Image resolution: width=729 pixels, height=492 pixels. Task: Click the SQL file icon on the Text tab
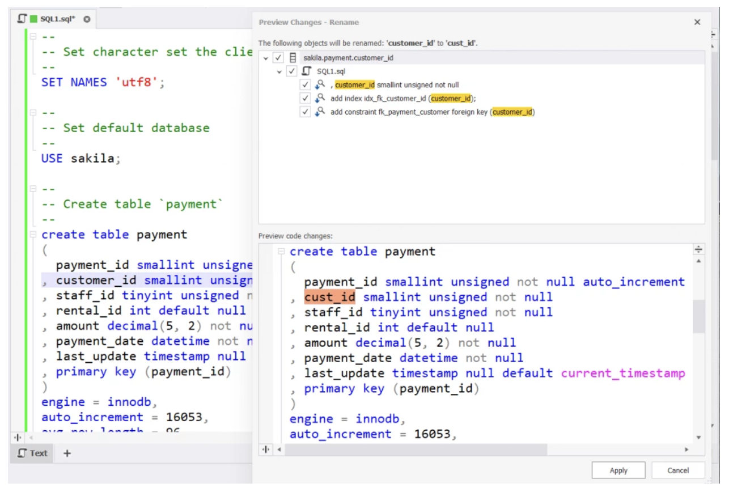[x=22, y=453]
